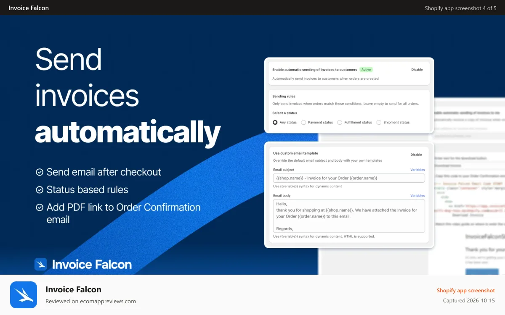Disable the custom email template
The height and width of the screenshot is (315, 505).
[x=416, y=155]
